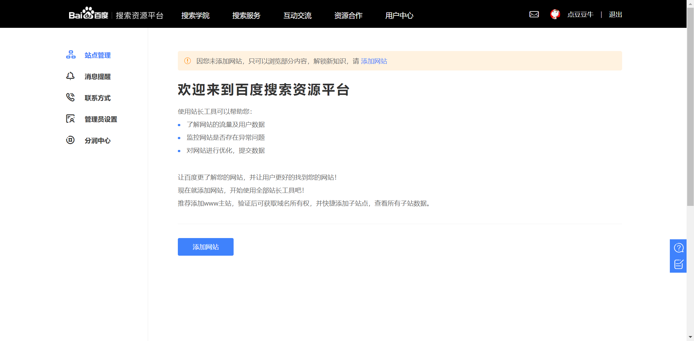This screenshot has width=694, height=341.
Task: Open the mail envelope icon in header
Action: click(x=534, y=14)
